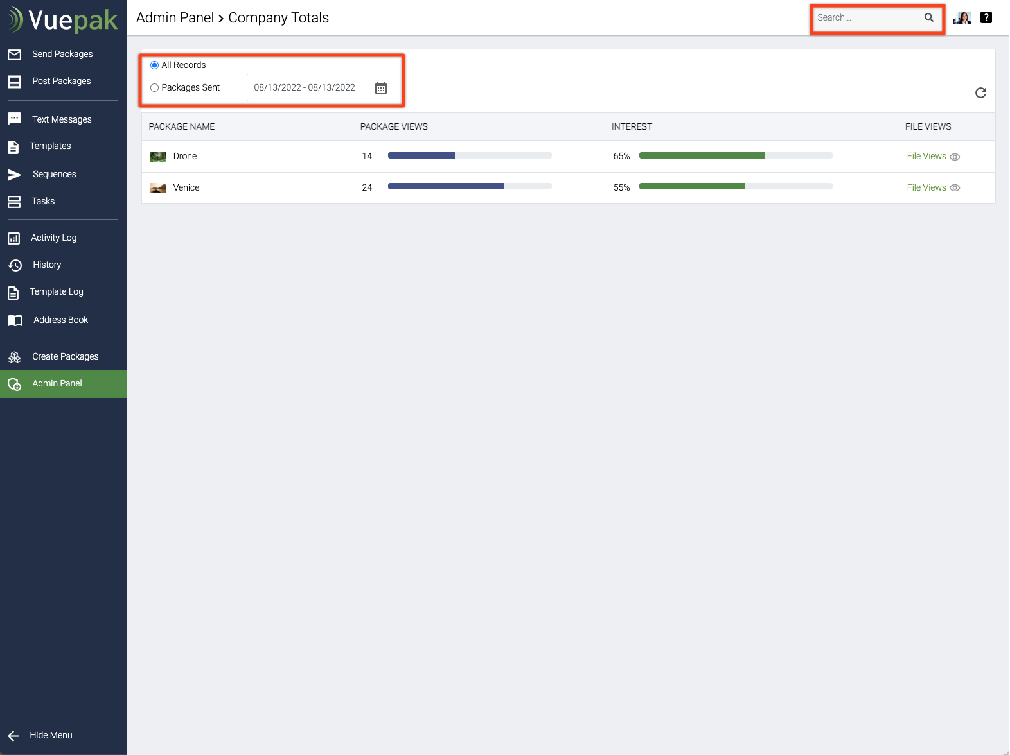Click the search magnifier icon

929,18
